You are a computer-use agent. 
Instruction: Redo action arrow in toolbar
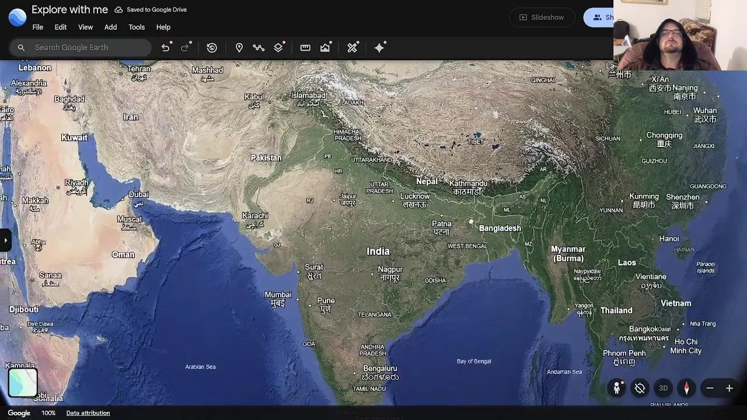[x=186, y=48]
